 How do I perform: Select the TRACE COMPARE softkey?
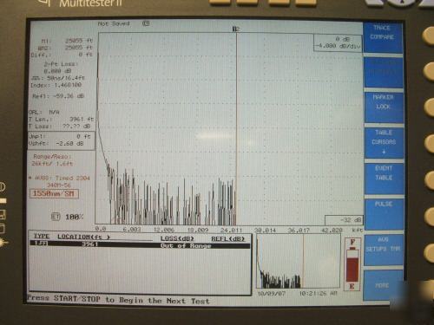click(x=383, y=37)
